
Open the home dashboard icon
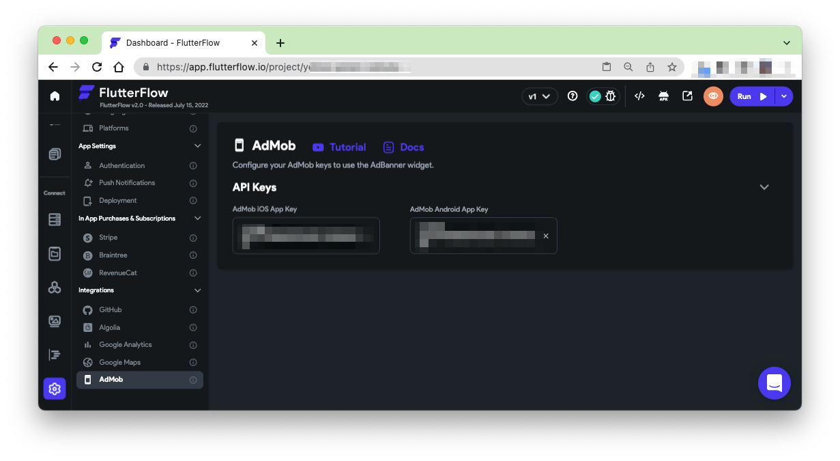click(x=55, y=96)
